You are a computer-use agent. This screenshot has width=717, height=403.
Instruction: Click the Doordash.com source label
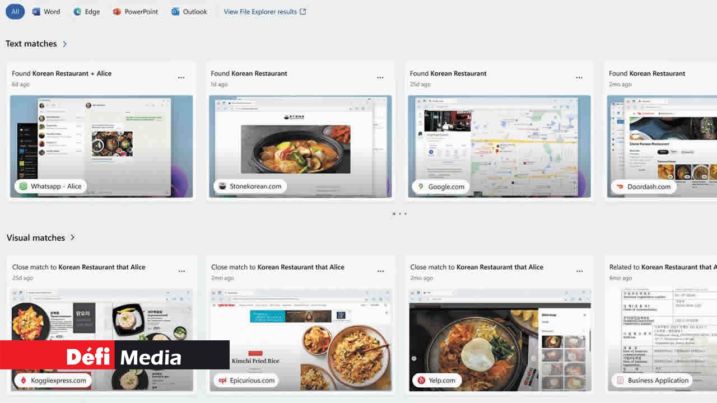(643, 186)
